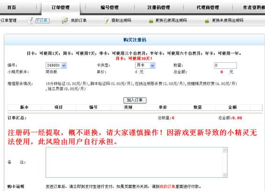The height and width of the screenshot is (191, 265).
Task: Click the 类别 column header
Action: tap(128, 107)
